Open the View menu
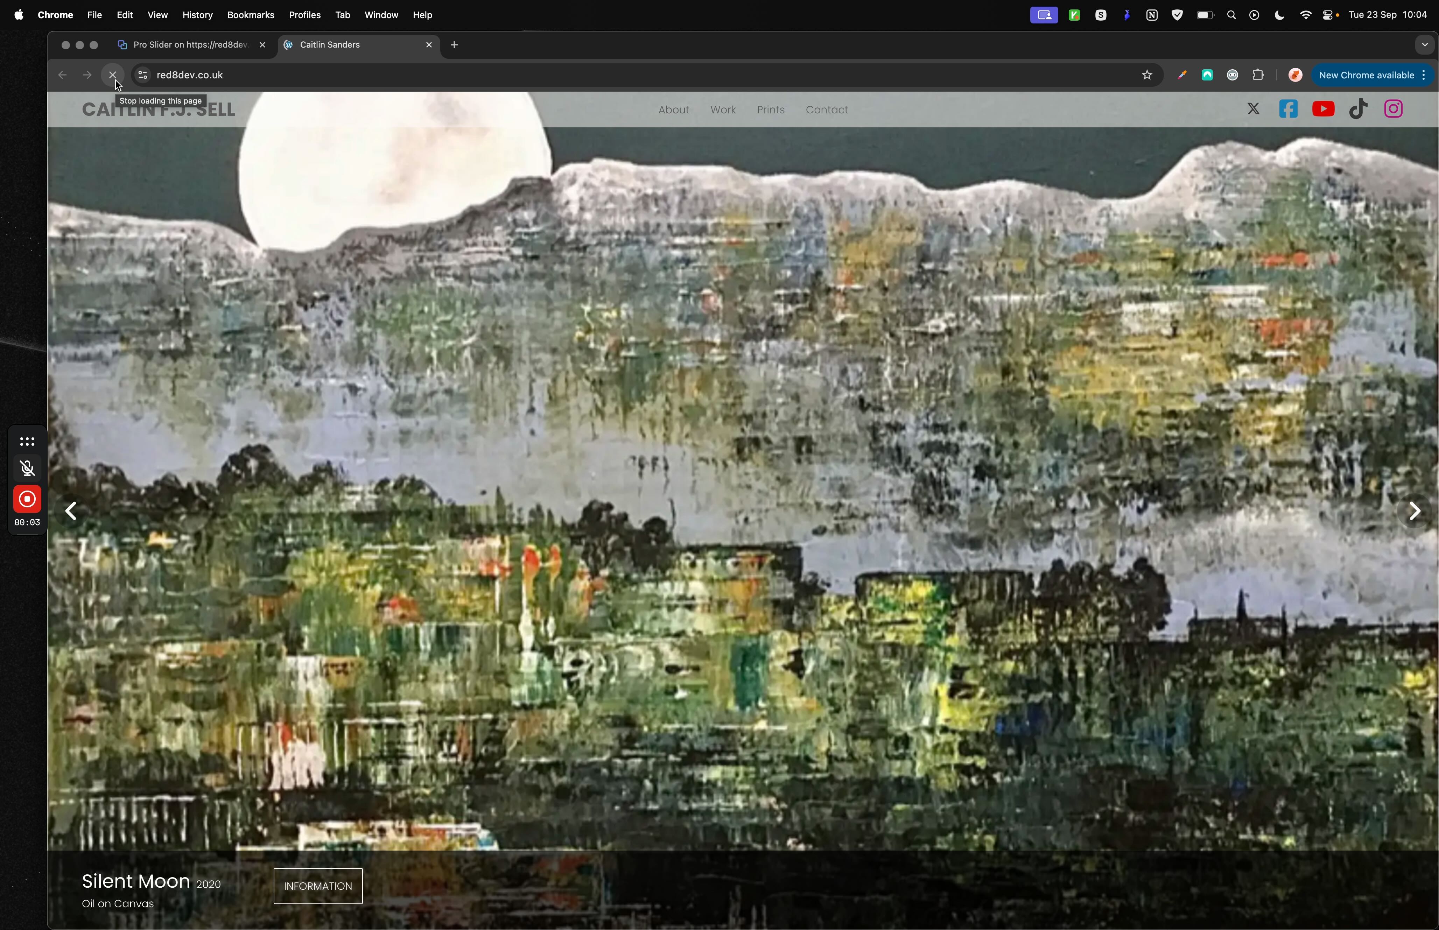1439x930 pixels. (157, 15)
